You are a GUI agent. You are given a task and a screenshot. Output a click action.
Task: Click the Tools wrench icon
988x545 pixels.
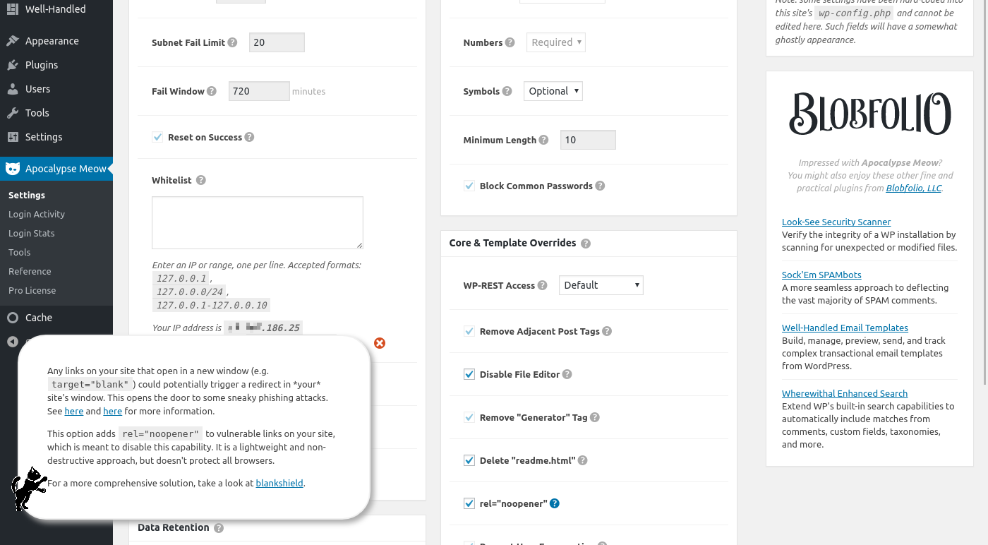coord(13,113)
